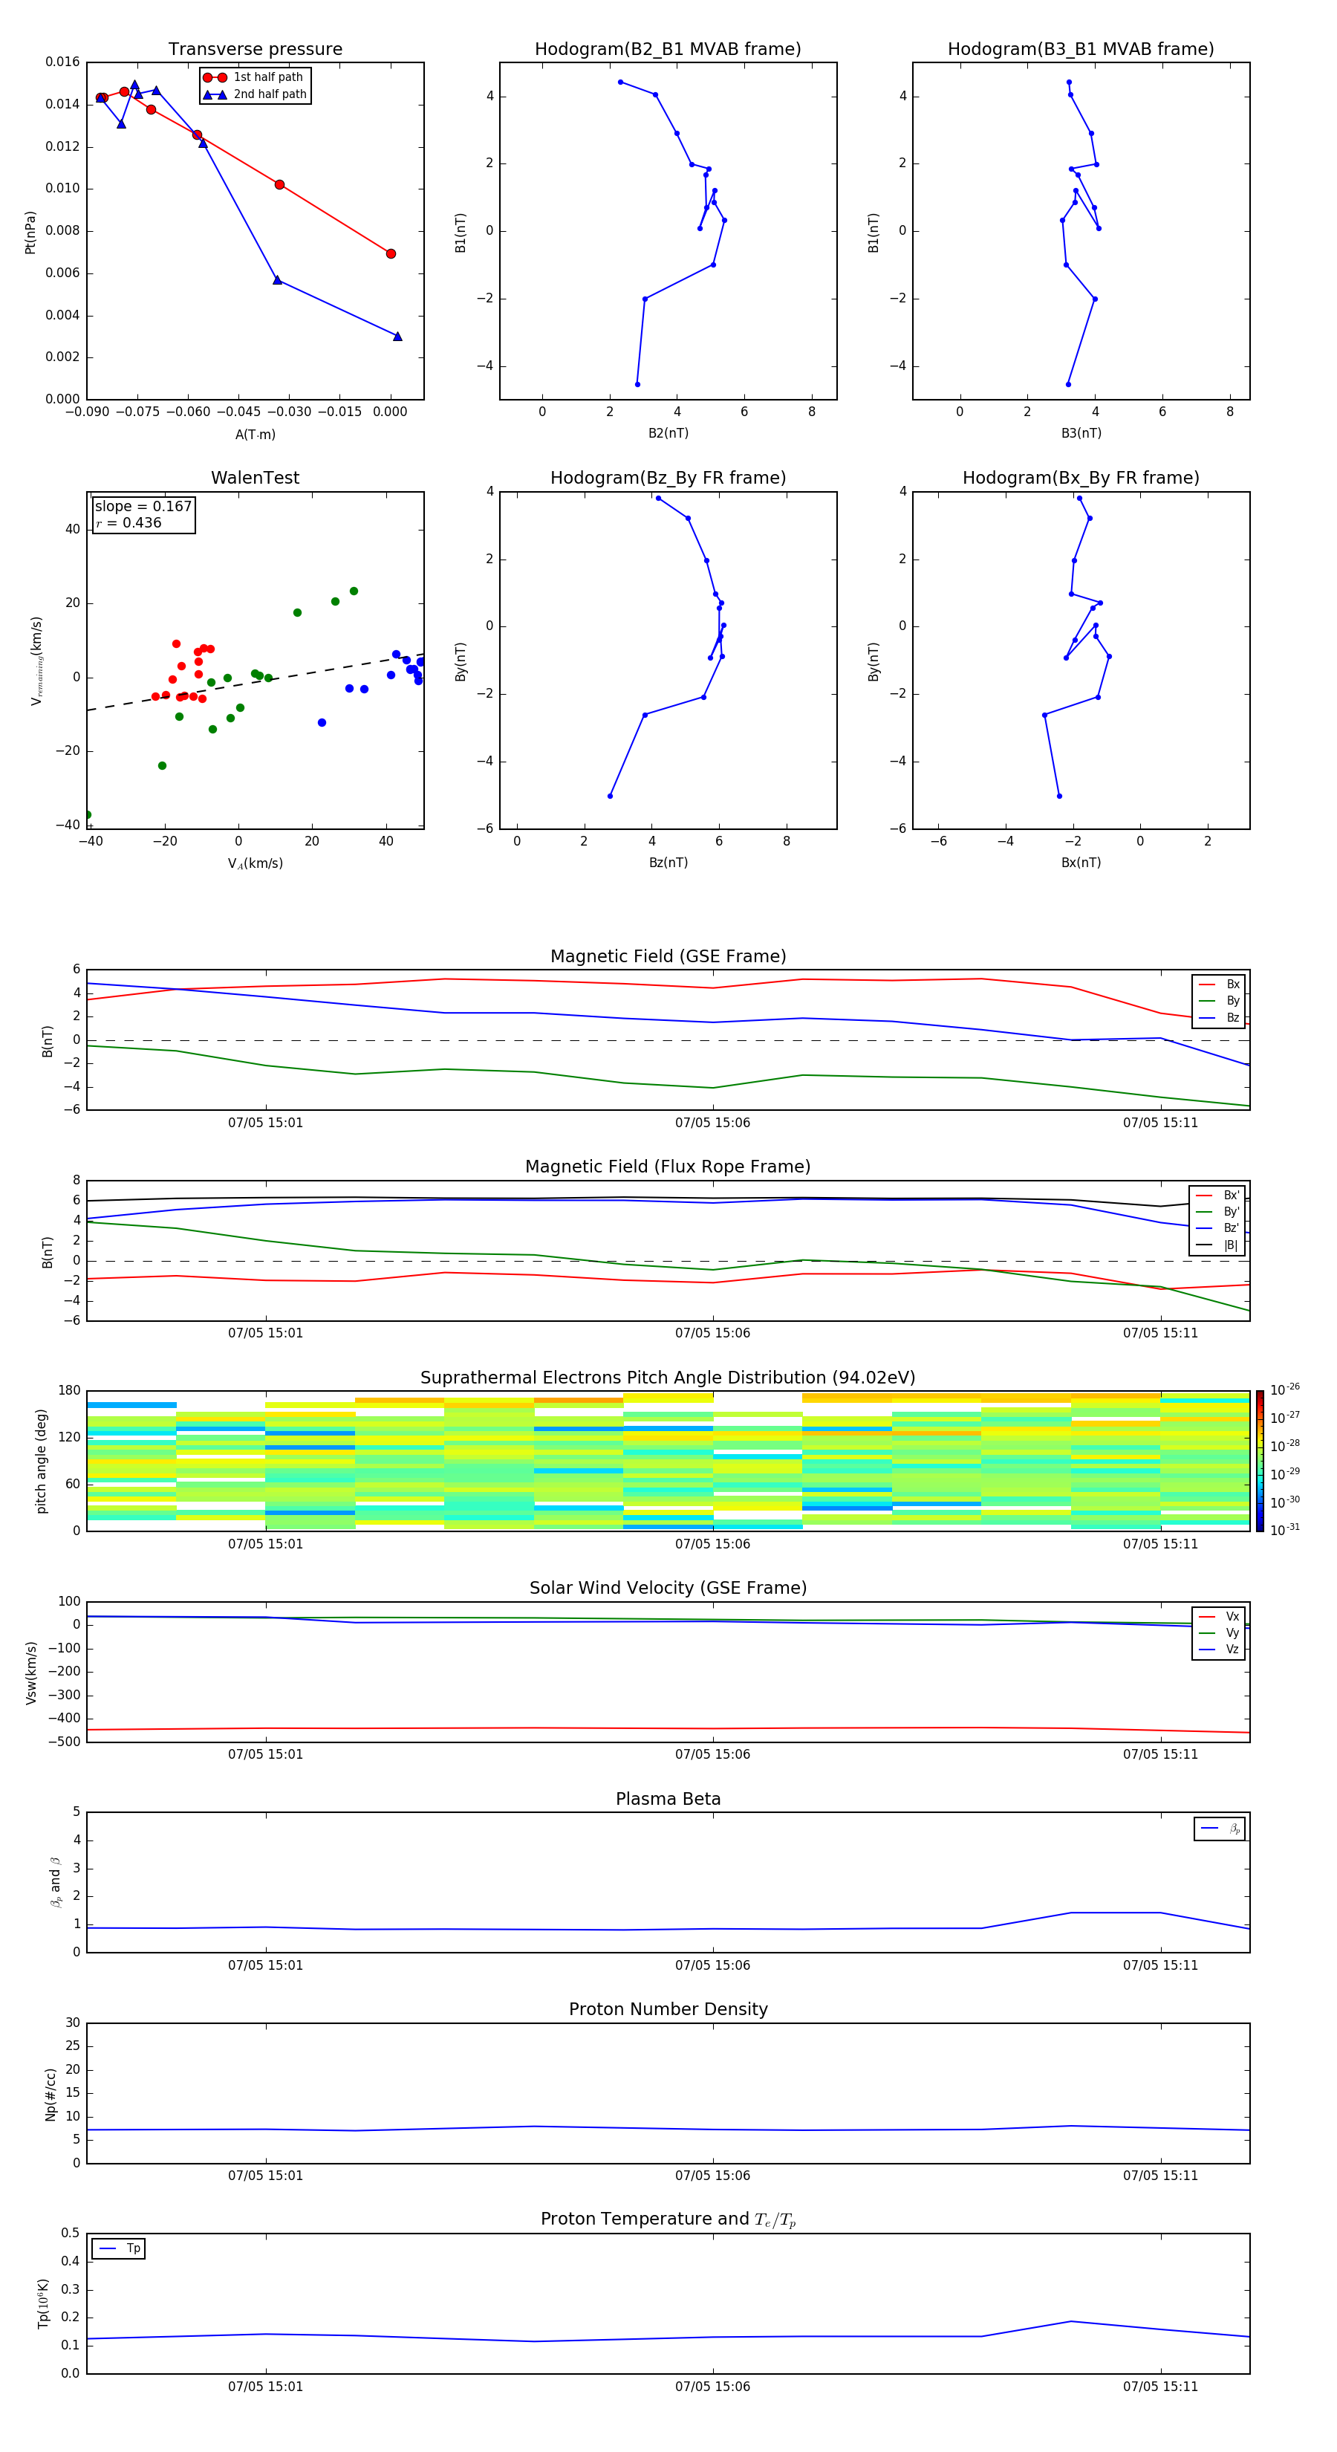Select the By' entry in Flux Rope legend

(1218, 1212)
